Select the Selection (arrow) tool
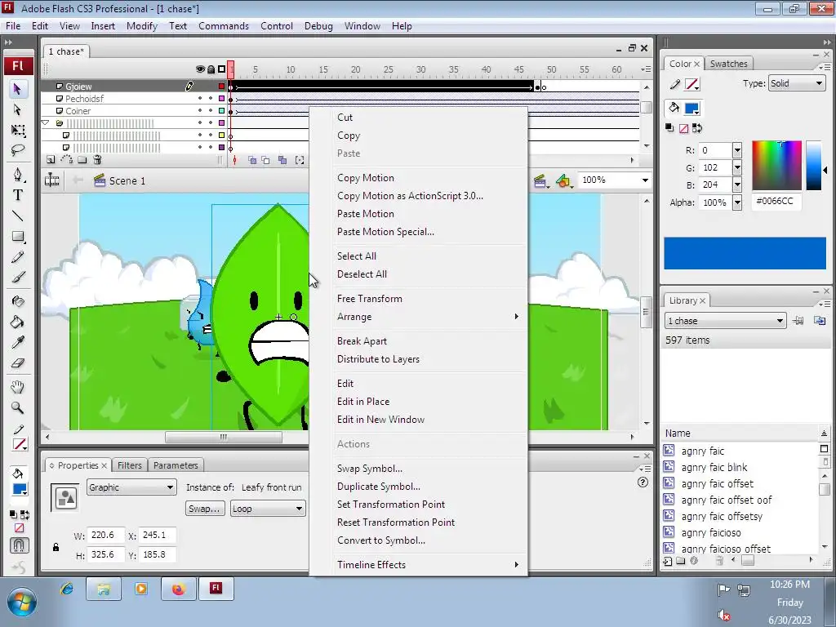The height and width of the screenshot is (627, 836). coord(18,88)
